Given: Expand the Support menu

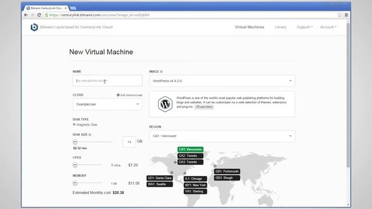Looking at the screenshot, I should point(305,27).
